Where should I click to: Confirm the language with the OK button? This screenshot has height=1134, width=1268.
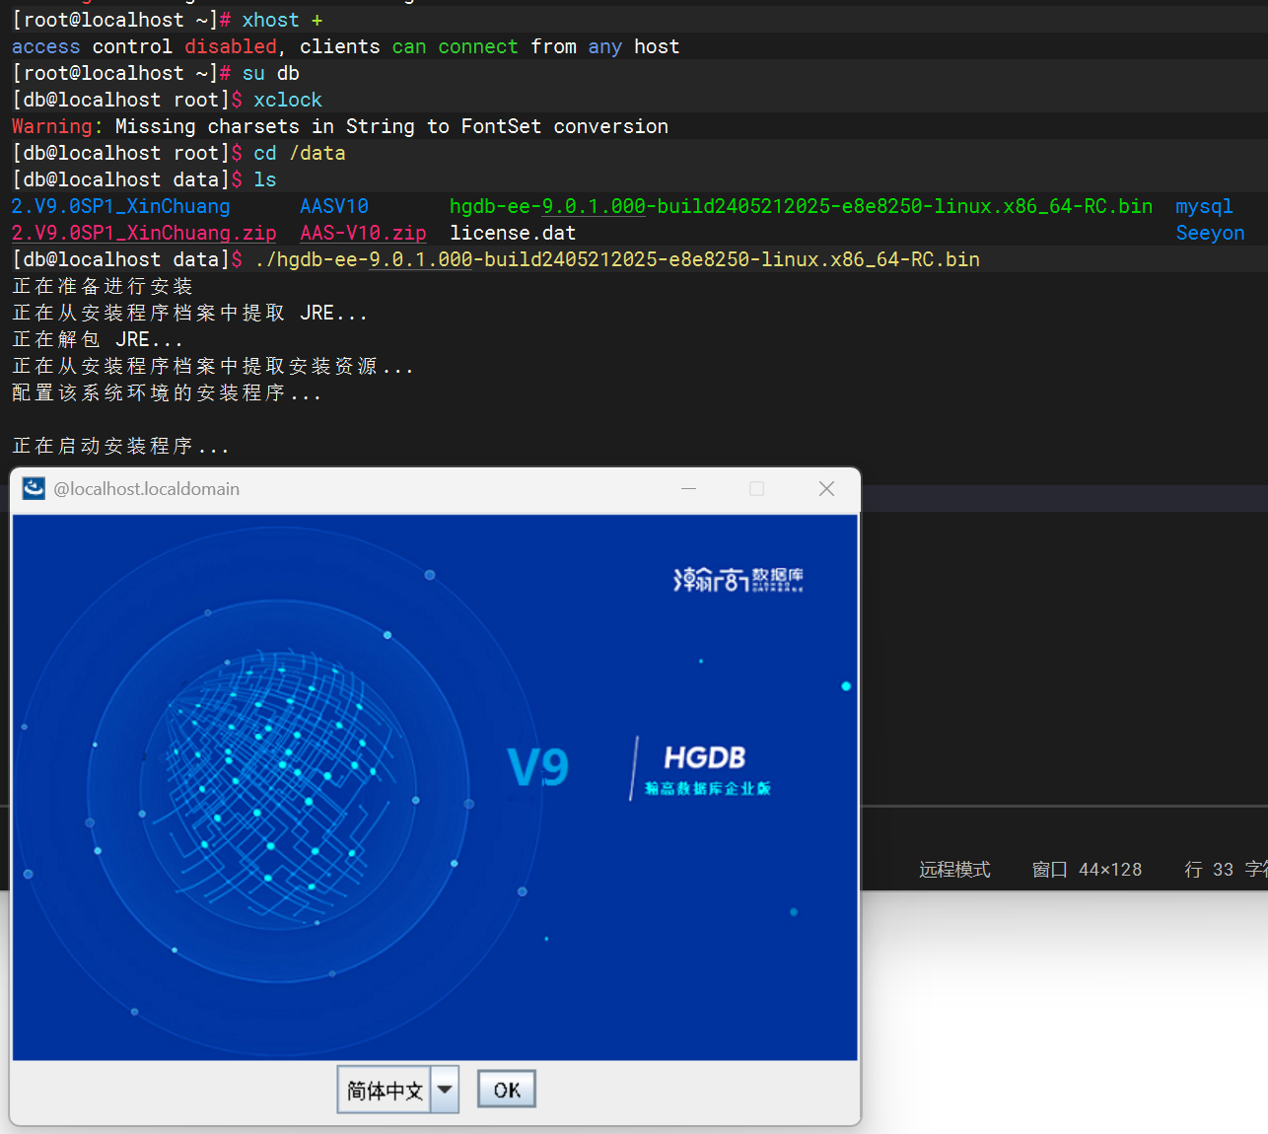[x=507, y=1090]
